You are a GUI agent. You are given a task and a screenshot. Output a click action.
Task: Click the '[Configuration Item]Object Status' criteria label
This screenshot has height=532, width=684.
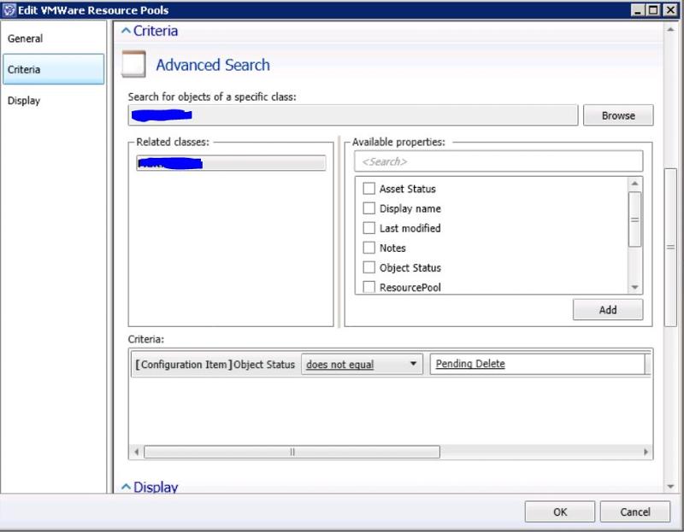pyautogui.click(x=215, y=365)
